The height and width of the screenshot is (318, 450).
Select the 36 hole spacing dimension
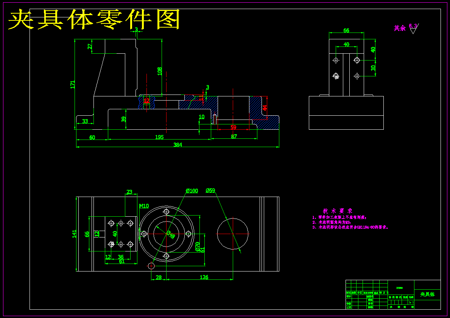click(x=120, y=257)
